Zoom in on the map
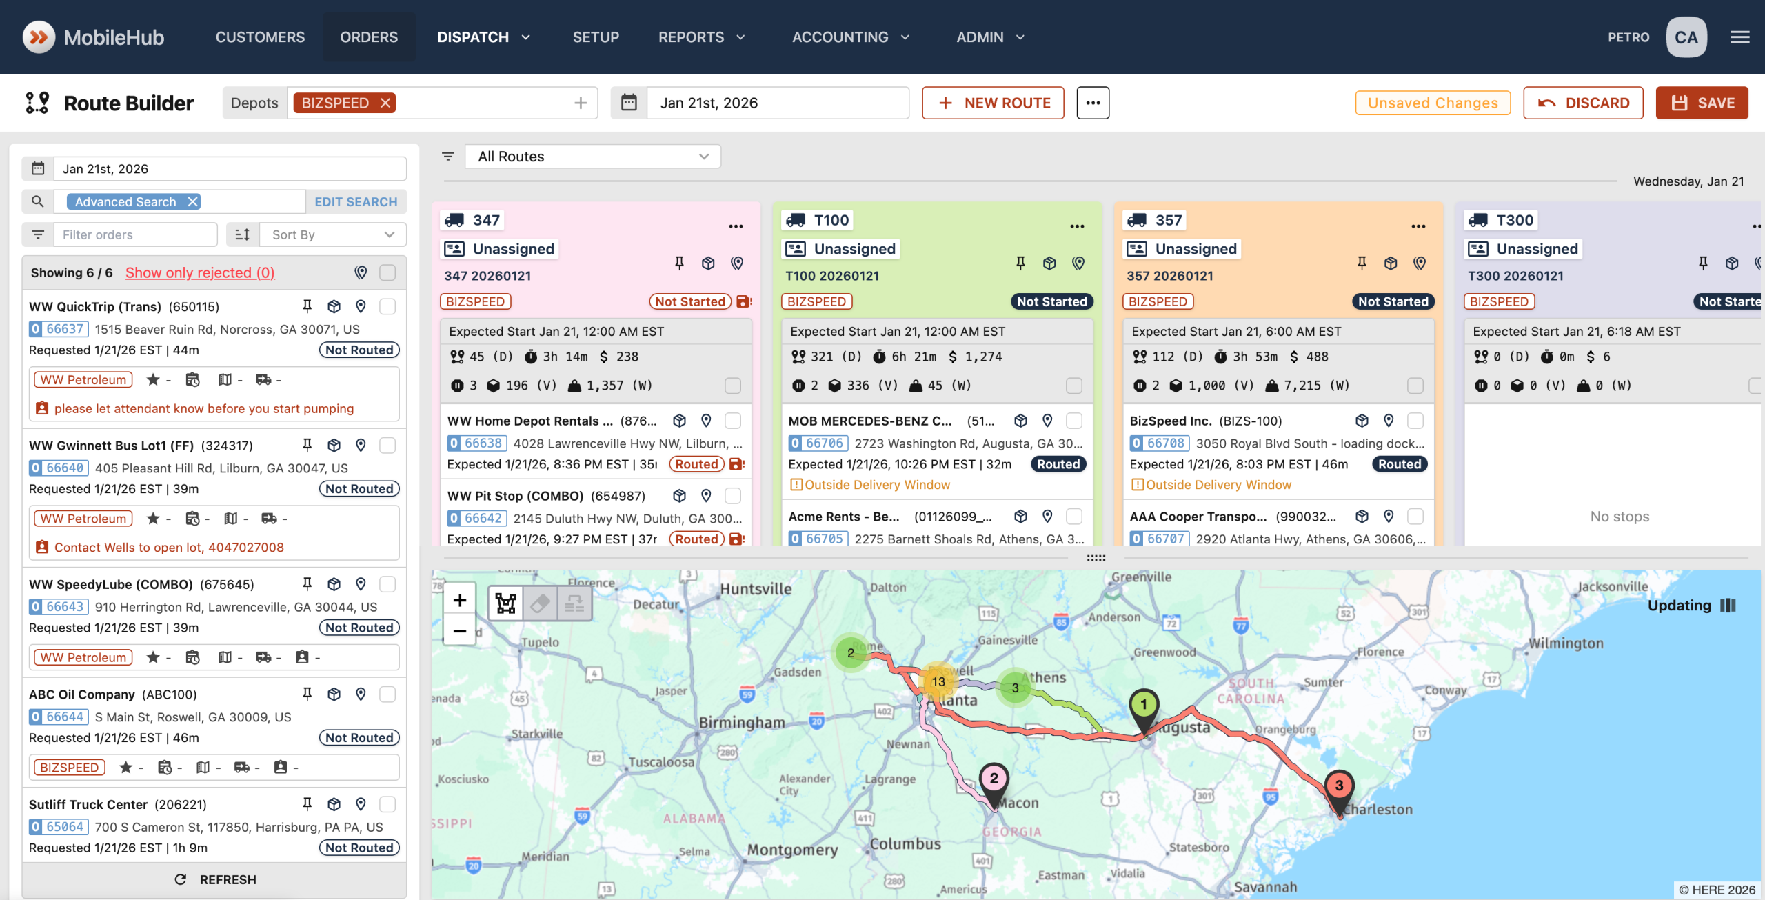Screen dimensions: 1765x900 pyautogui.click(x=460, y=600)
